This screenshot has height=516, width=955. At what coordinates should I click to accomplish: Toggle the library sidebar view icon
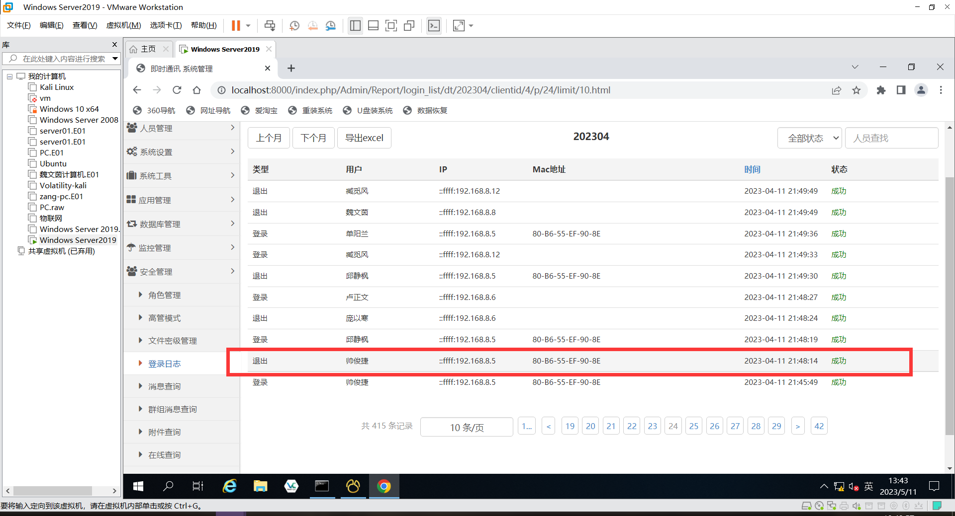tap(355, 25)
